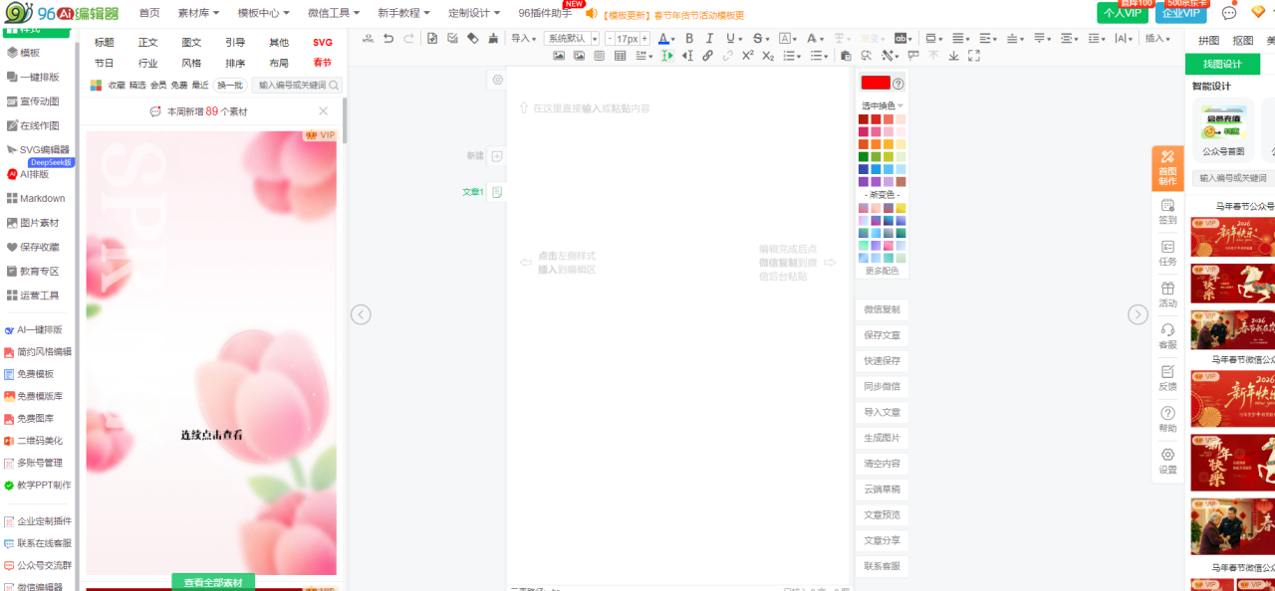Pick the large red current color swatch
Image resolution: width=1275 pixels, height=591 pixels.
tap(875, 84)
